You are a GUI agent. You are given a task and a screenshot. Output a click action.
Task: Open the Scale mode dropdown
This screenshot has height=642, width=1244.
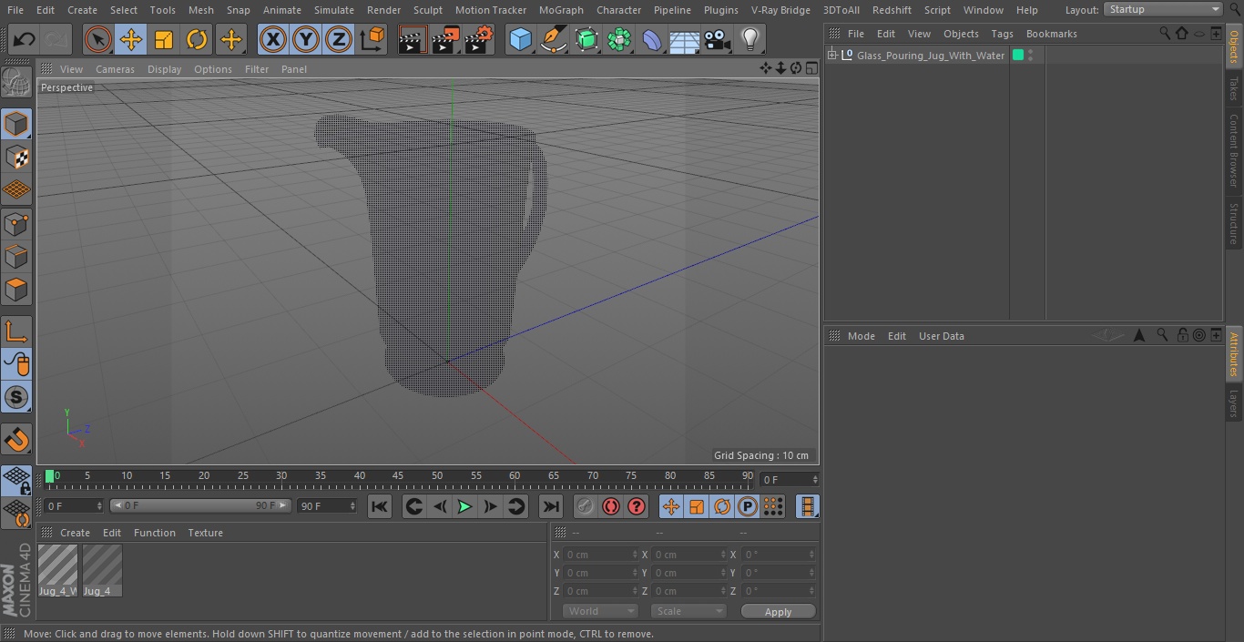point(688,611)
